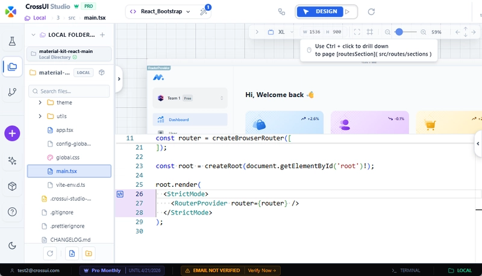The width and height of the screenshot is (482, 276).
Task: Select material-kit-react-main local directory
Action: (x=69, y=54)
